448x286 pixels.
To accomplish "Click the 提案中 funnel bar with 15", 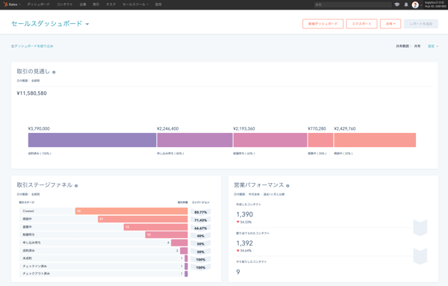I will [156, 227].
